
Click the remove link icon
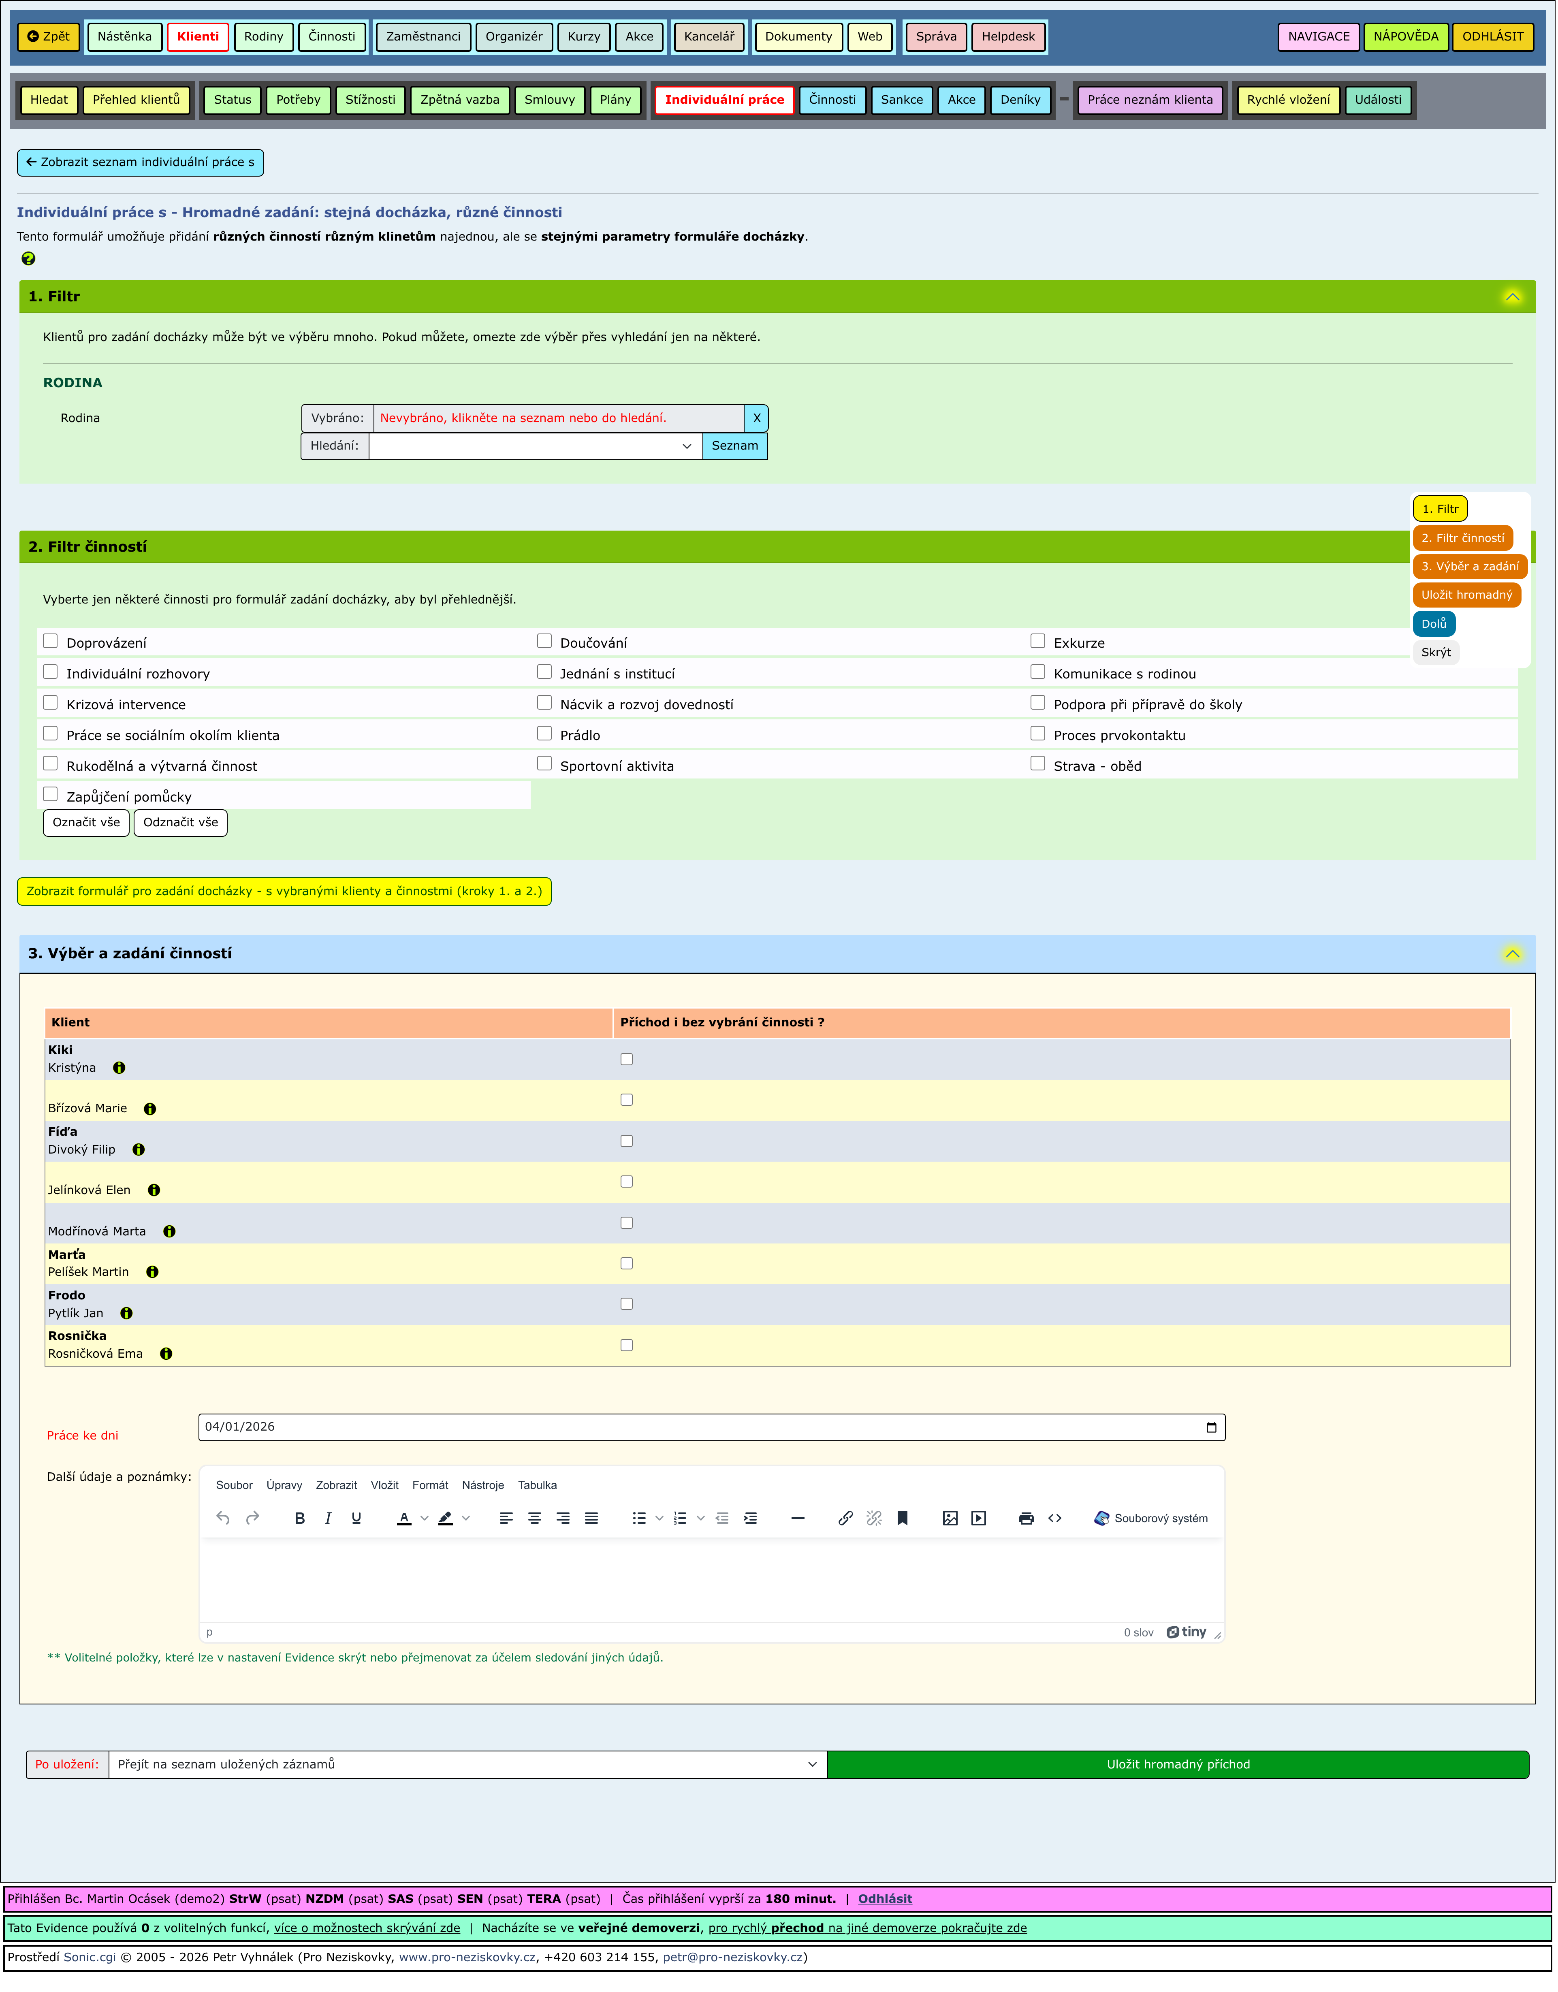(874, 1519)
